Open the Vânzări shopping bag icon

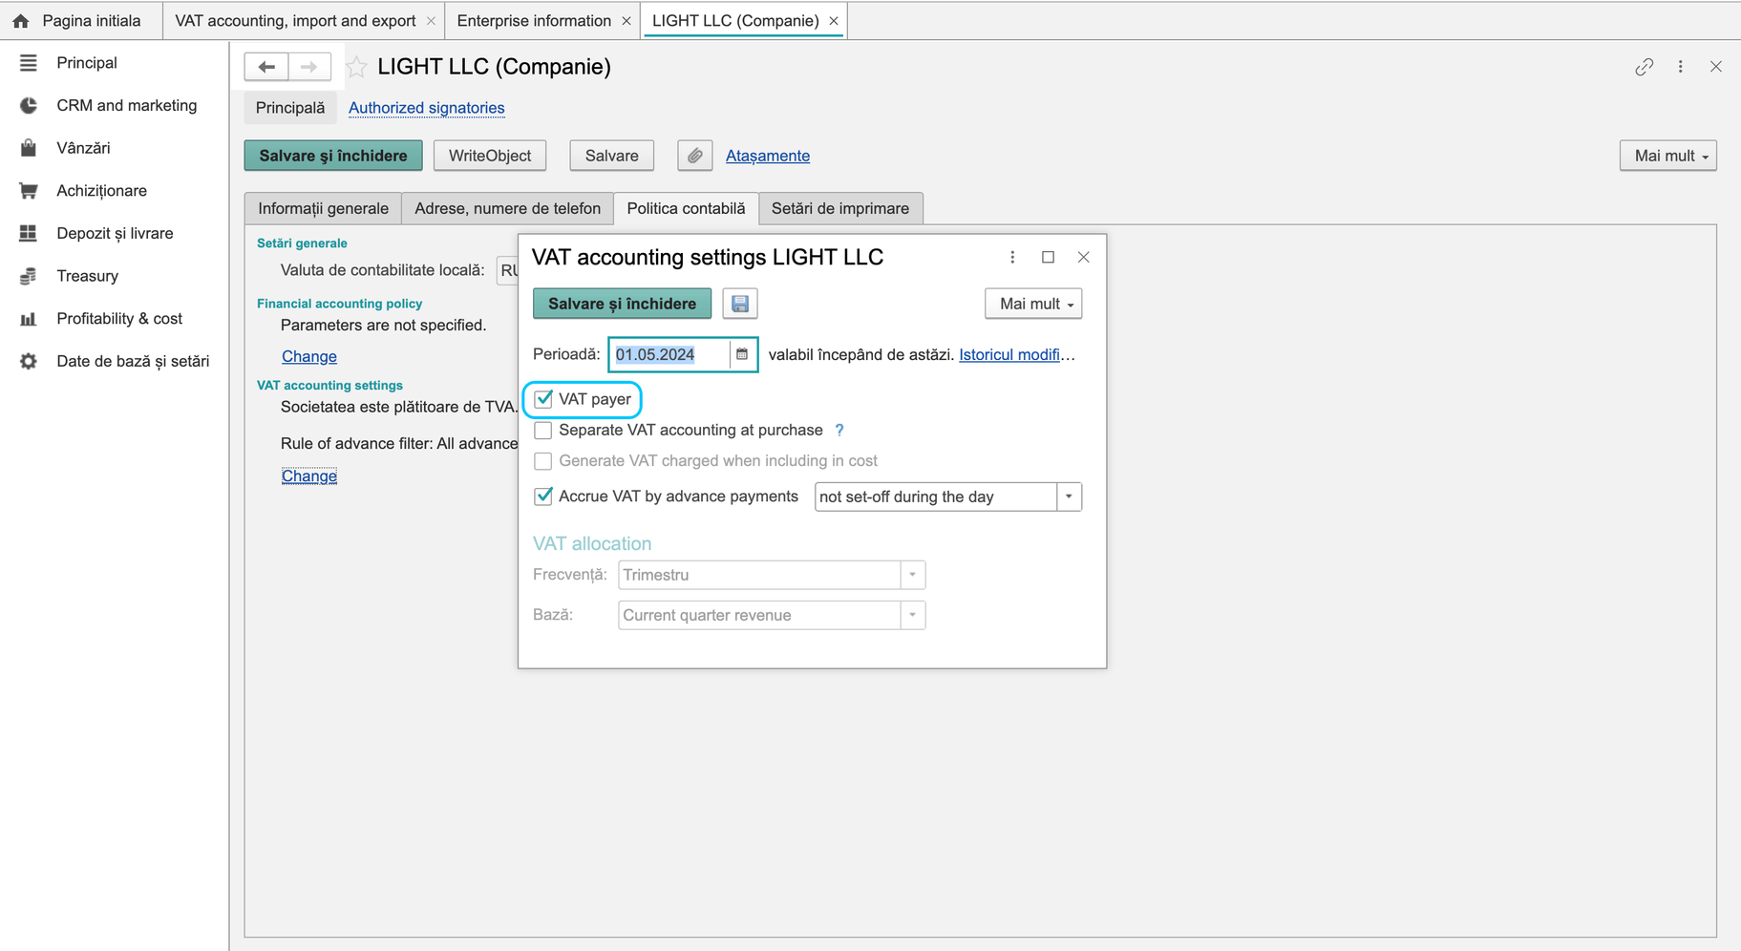click(x=29, y=148)
